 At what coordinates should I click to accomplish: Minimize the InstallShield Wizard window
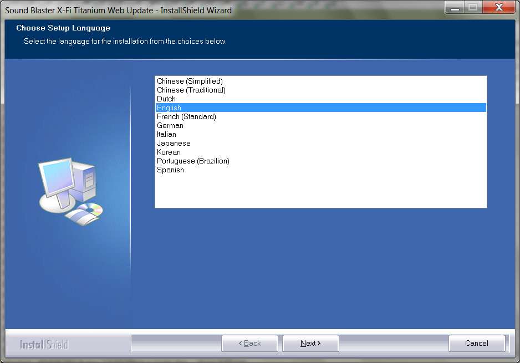click(455, 7)
